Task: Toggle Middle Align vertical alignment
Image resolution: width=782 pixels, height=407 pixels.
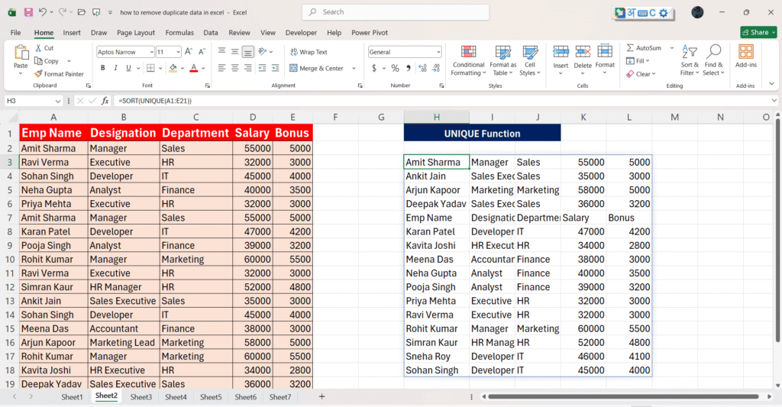Action: point(235,51)
